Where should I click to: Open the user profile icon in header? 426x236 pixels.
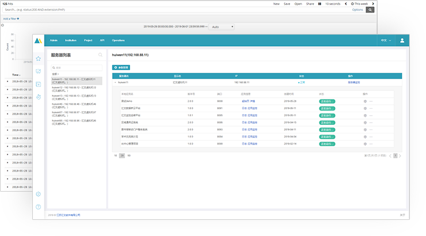(x=401, y=41)
